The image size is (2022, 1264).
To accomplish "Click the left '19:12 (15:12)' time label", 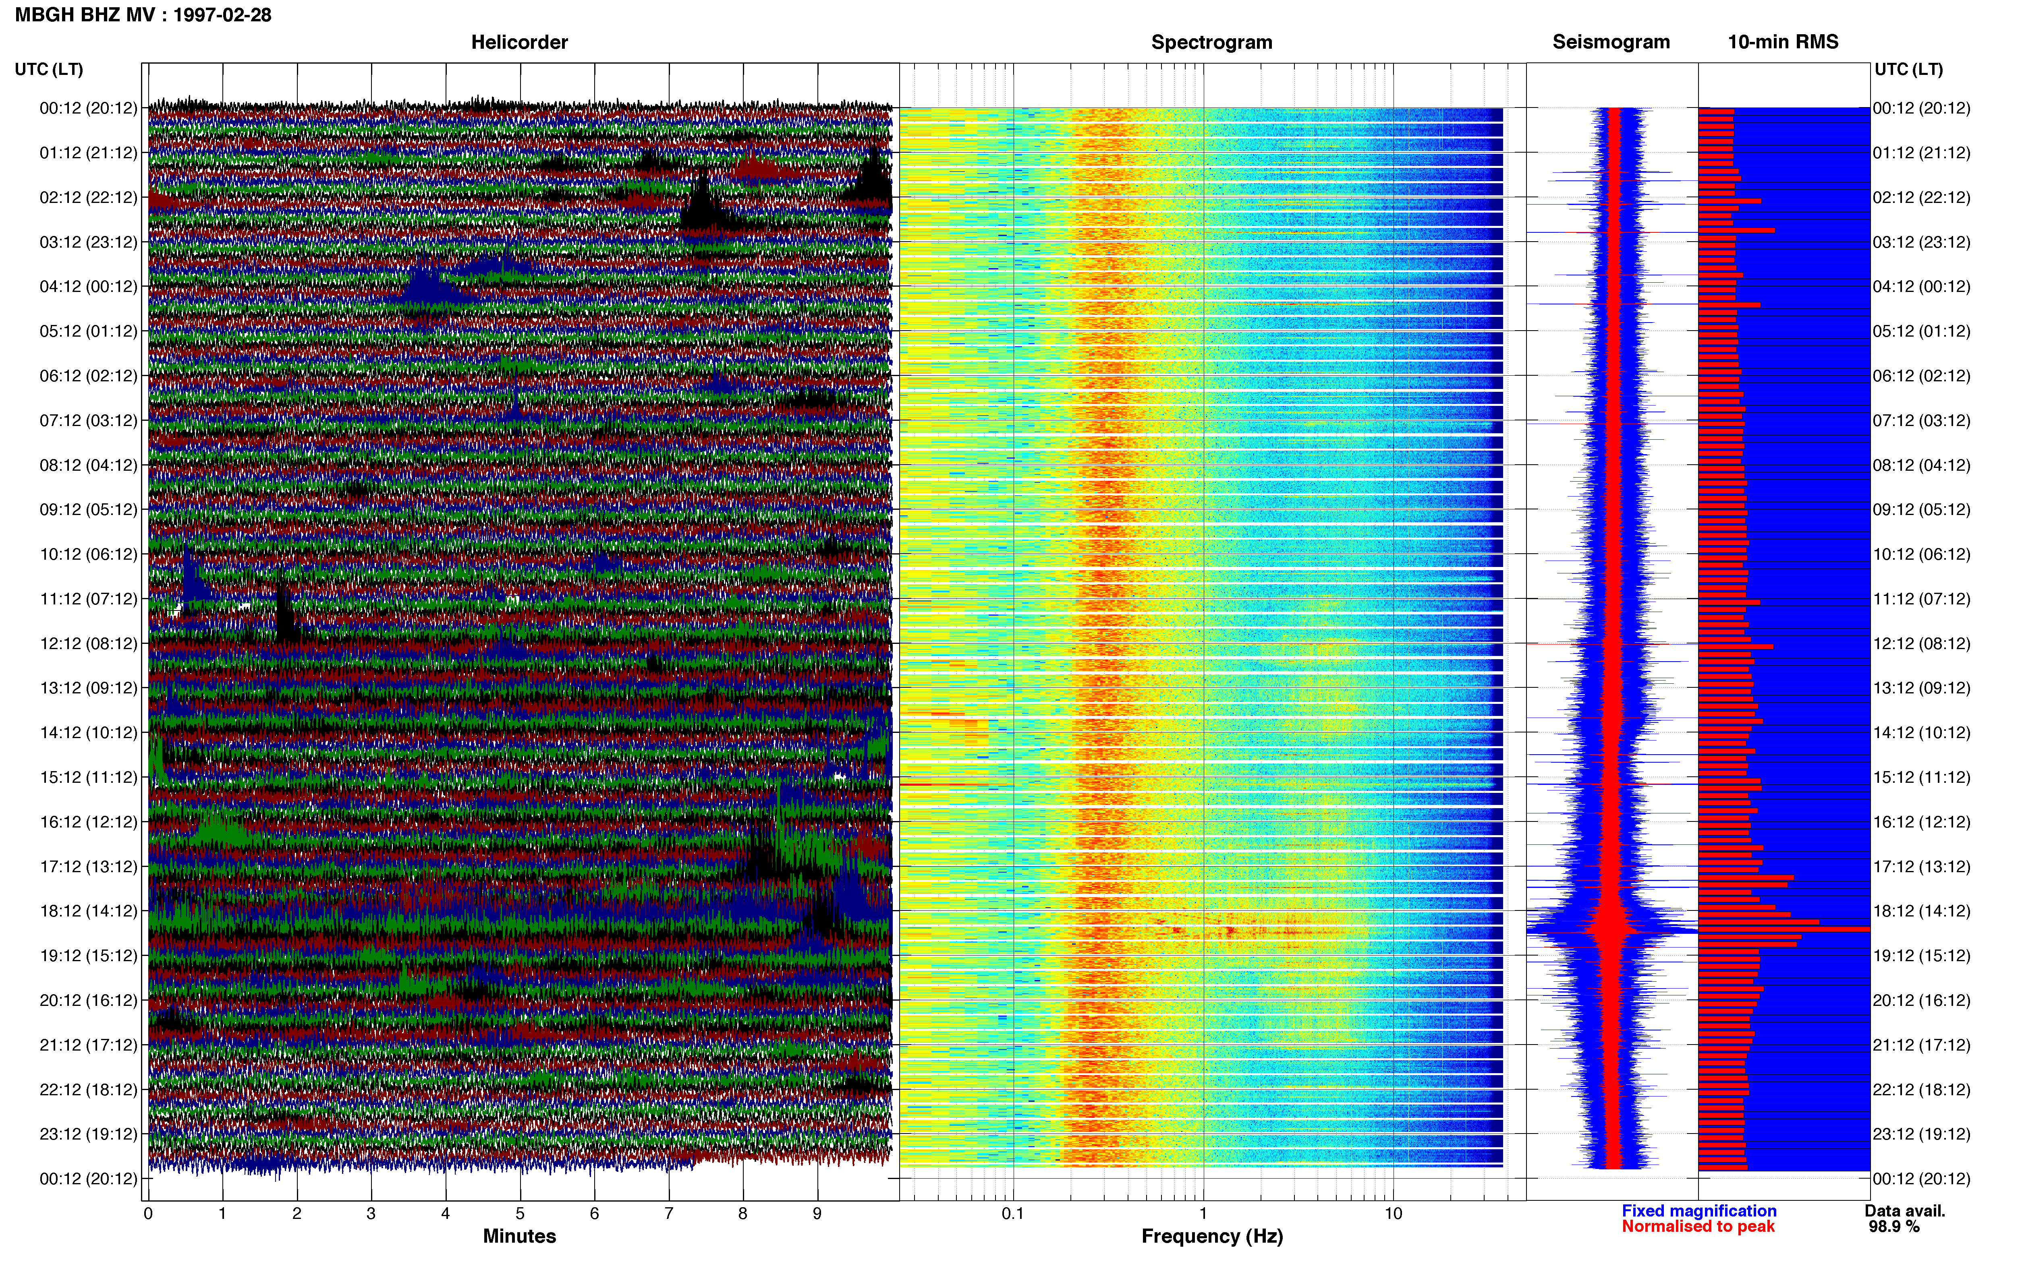I will click(x=89, y=956).
